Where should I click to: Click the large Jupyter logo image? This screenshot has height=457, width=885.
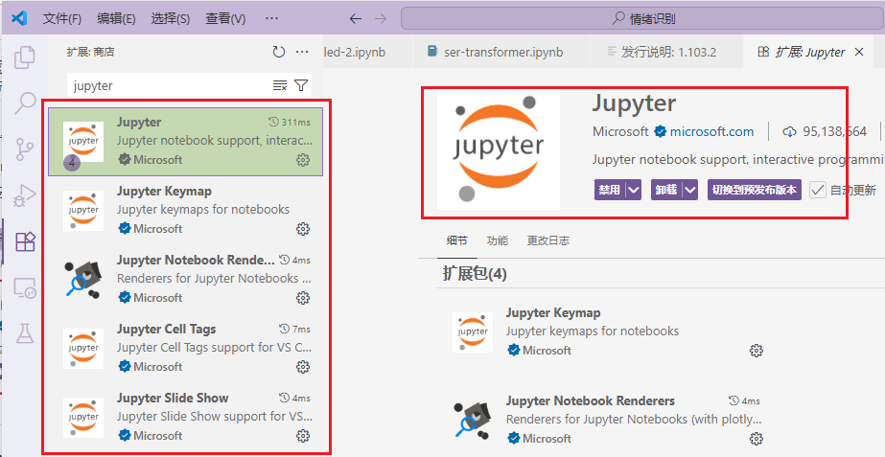(499, 149)
